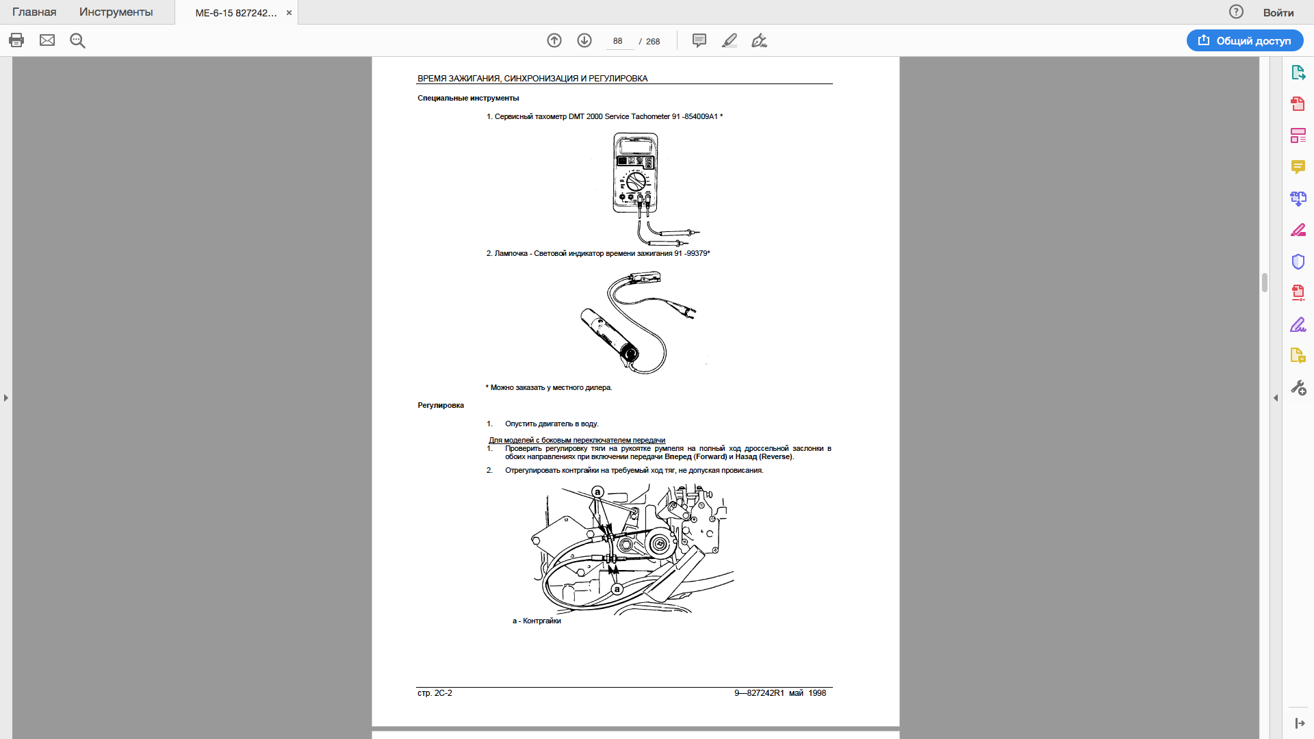Select the highlight text pen tool

(x=730, y=40)
